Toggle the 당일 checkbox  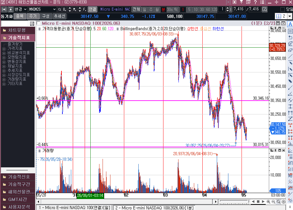pyautogui.click(x=283, y=9)
